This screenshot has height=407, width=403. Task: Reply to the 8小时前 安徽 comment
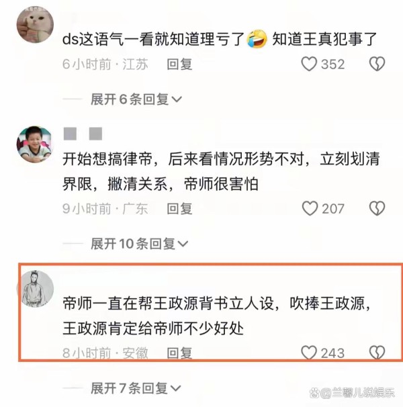tap(179, 353)
